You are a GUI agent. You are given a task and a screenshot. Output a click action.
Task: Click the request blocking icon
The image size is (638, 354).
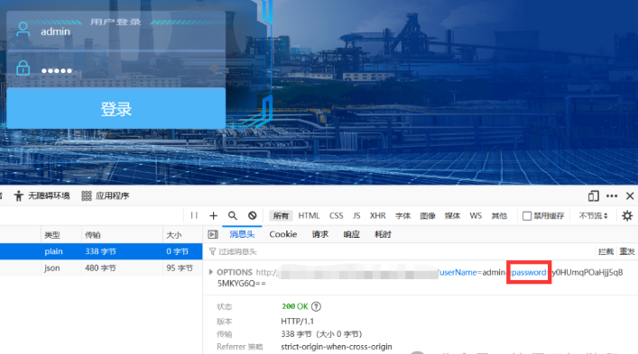253,215
